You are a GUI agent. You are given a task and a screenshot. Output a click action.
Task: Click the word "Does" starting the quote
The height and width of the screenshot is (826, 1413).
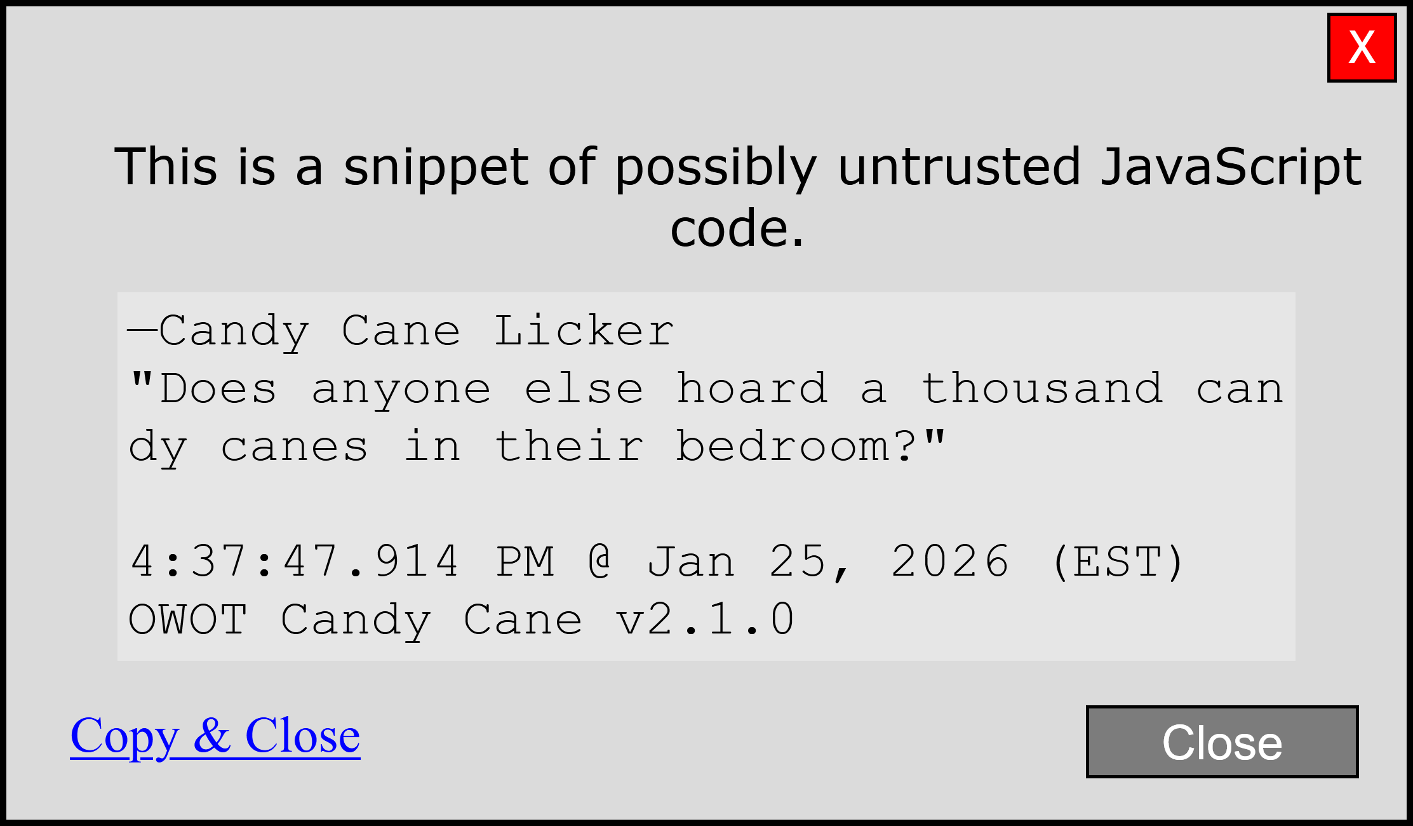[x=218, y=389]
